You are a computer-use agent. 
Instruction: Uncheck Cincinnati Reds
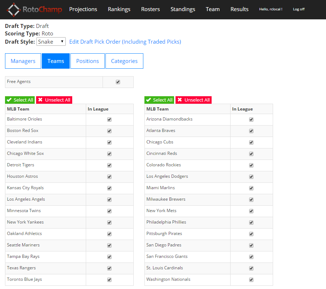(x=251, y=154)
